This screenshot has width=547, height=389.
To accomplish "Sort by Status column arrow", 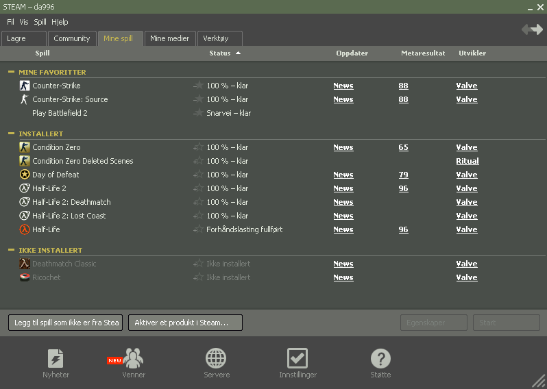I will tap(239, 53).
